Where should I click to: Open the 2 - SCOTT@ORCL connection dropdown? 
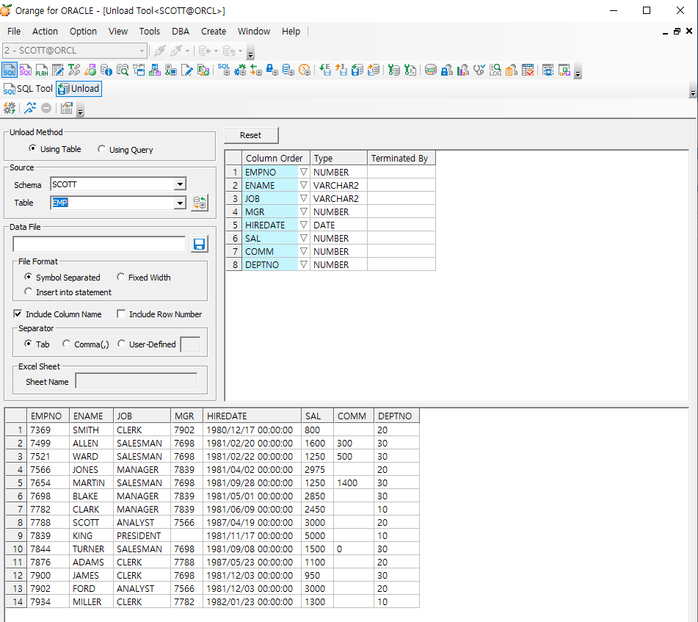click(x=142, y=51)
